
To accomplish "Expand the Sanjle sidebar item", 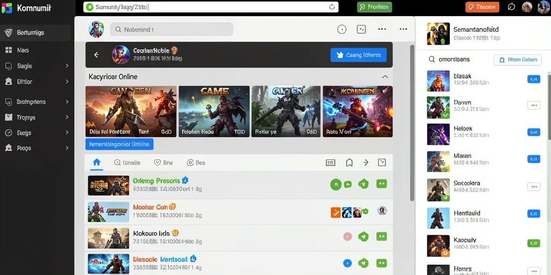I will pyautogui.click(x=37, y=66).
